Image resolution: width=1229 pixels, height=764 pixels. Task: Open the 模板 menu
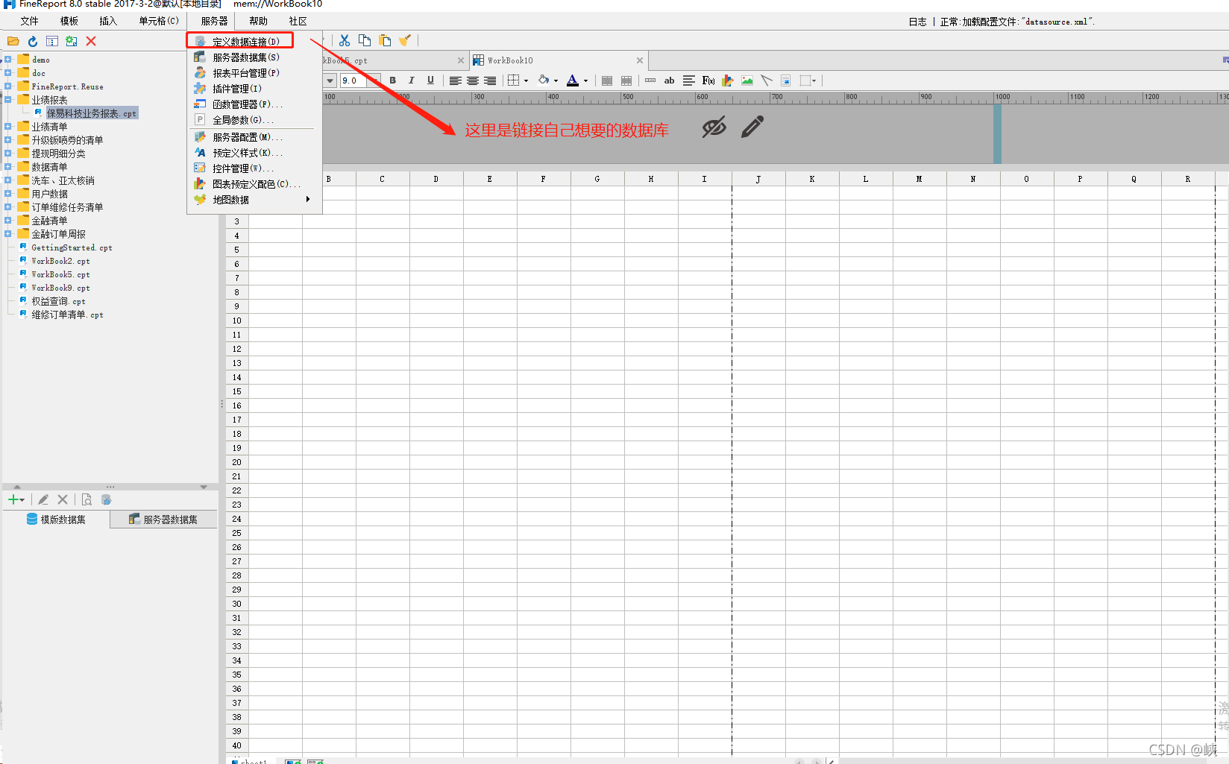point(69,21)
